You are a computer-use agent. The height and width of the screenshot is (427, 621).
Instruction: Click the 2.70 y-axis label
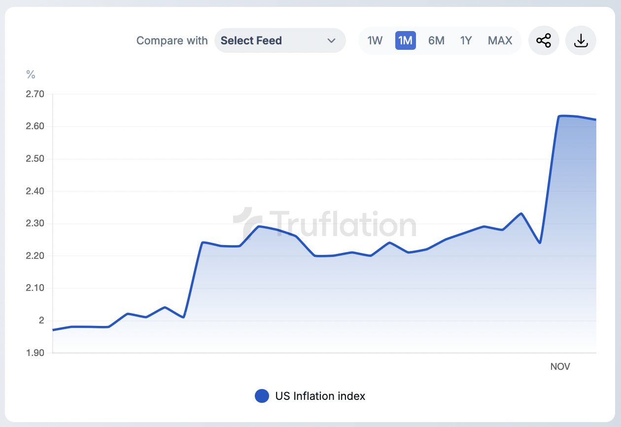coord(35,94)
